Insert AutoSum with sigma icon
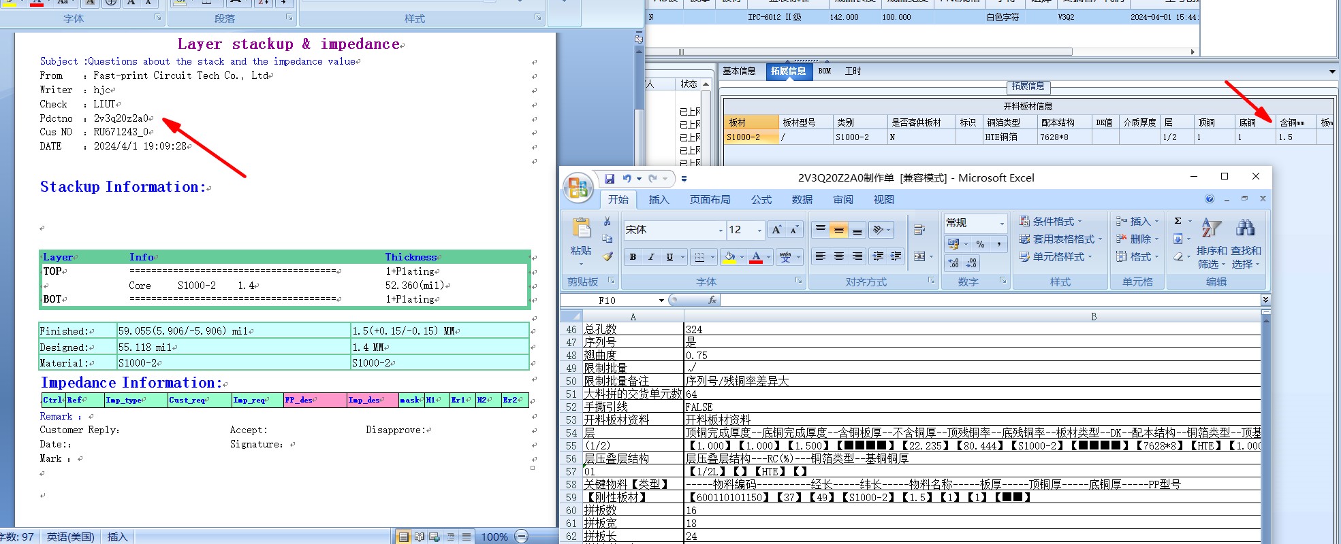The image size is (1341, 544). tap(1178, 221)
